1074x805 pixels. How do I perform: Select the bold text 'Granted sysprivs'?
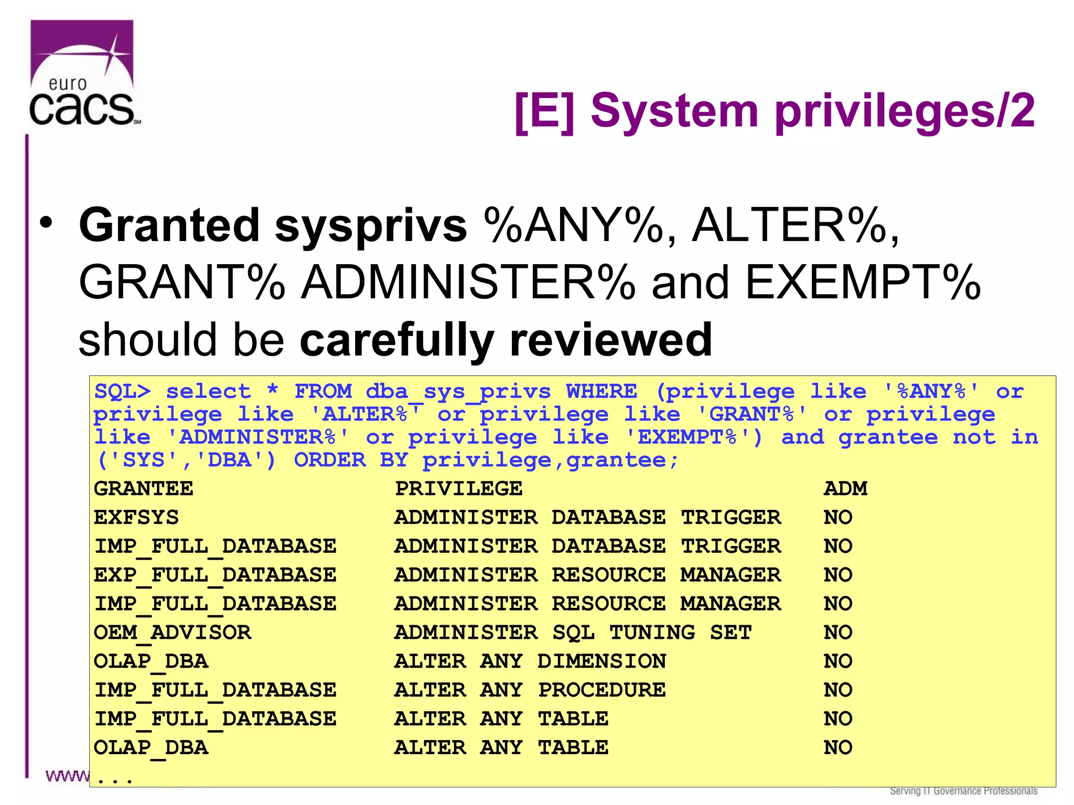[273, 226]
